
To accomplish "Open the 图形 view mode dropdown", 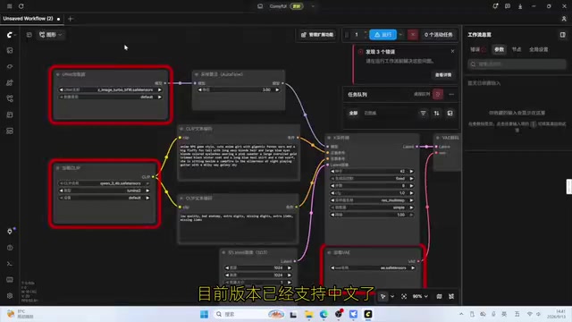I will click(x=51, y=35).
